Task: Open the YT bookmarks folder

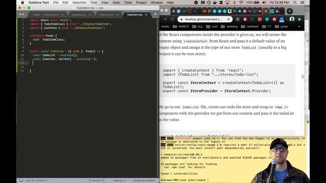Action: point(267,26)
